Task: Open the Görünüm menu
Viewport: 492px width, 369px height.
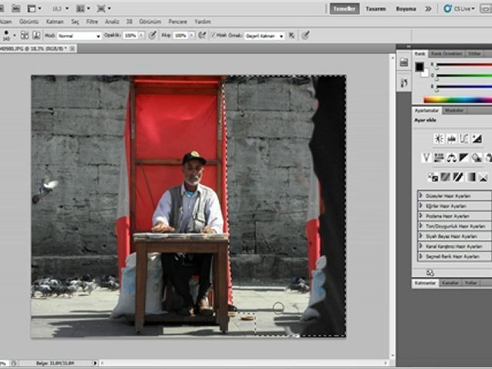Action: point(150,22)
